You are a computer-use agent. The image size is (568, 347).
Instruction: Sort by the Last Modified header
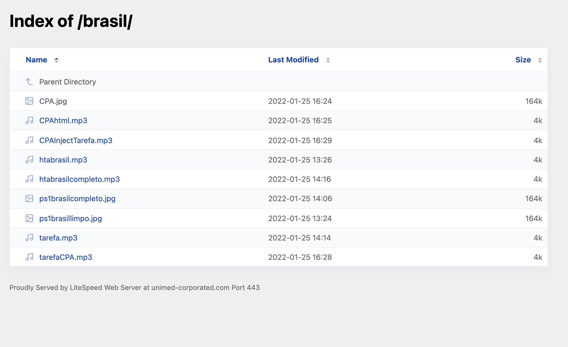coord(293,60)
